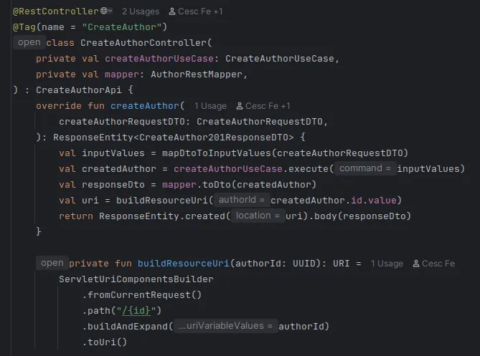Click the '...uriVariableValues =' parameter hint
The width and height of the screenshot is (480, 356).
click(x=225, y=326)
